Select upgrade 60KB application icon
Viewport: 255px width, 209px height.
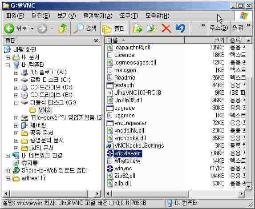tap(110, 108)
